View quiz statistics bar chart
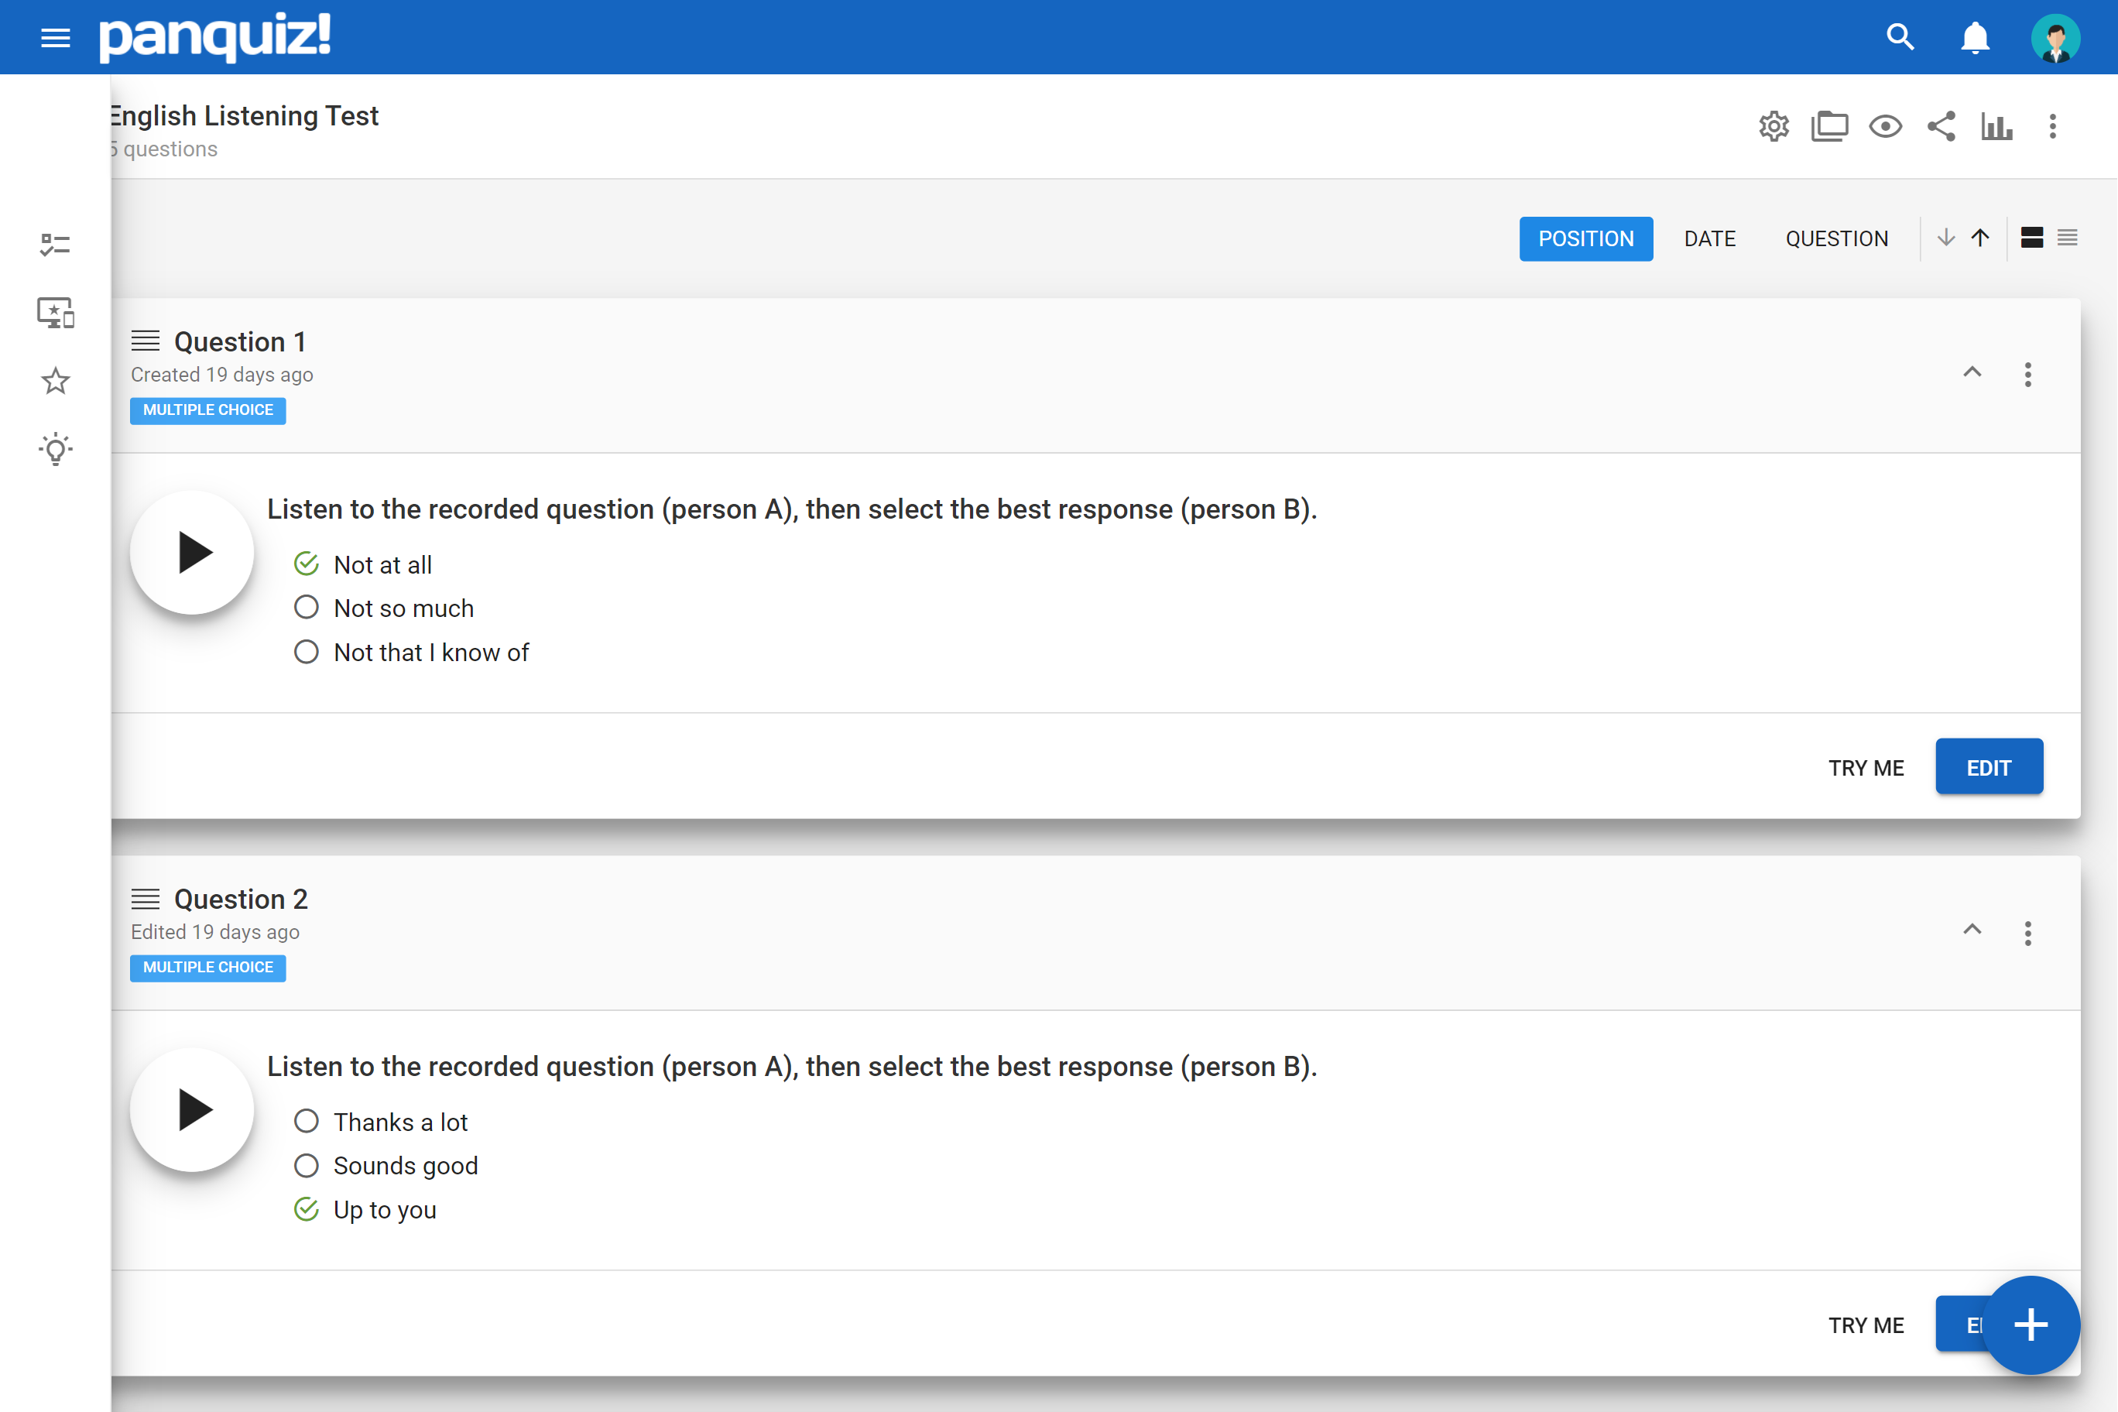2118x1412 pixels. pos(1996,126)
